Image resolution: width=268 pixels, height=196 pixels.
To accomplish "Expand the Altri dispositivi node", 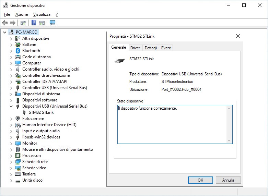I will tap(11, 39).
